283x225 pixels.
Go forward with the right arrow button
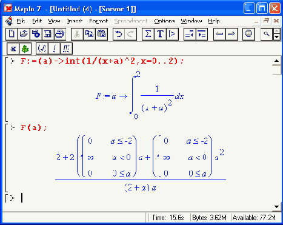pos(231,34)
